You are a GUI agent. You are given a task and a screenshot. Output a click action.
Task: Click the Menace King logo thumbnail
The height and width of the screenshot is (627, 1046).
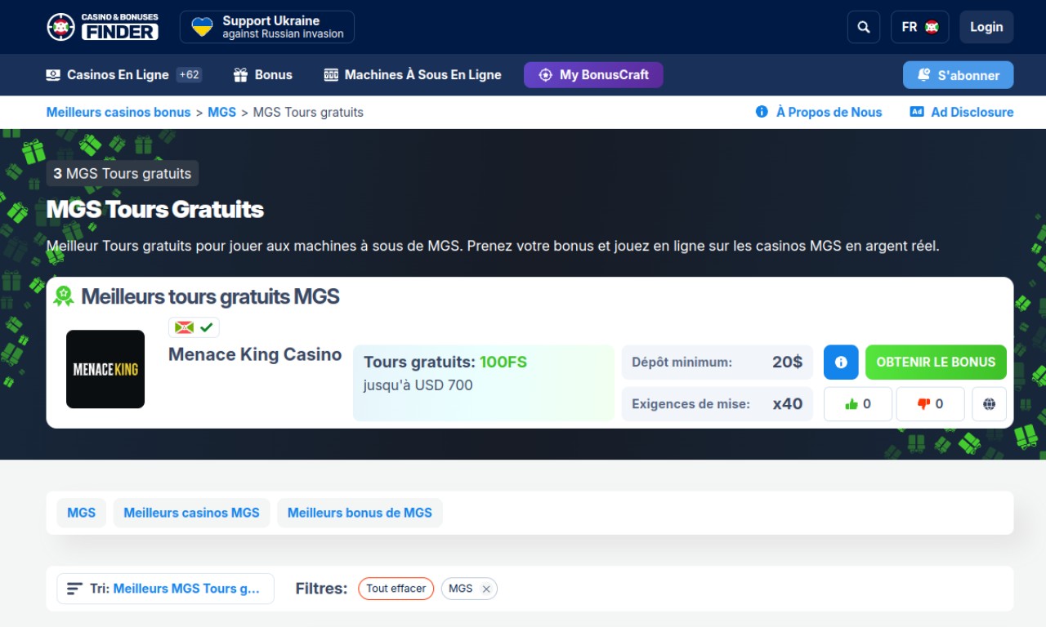[105, 369]
